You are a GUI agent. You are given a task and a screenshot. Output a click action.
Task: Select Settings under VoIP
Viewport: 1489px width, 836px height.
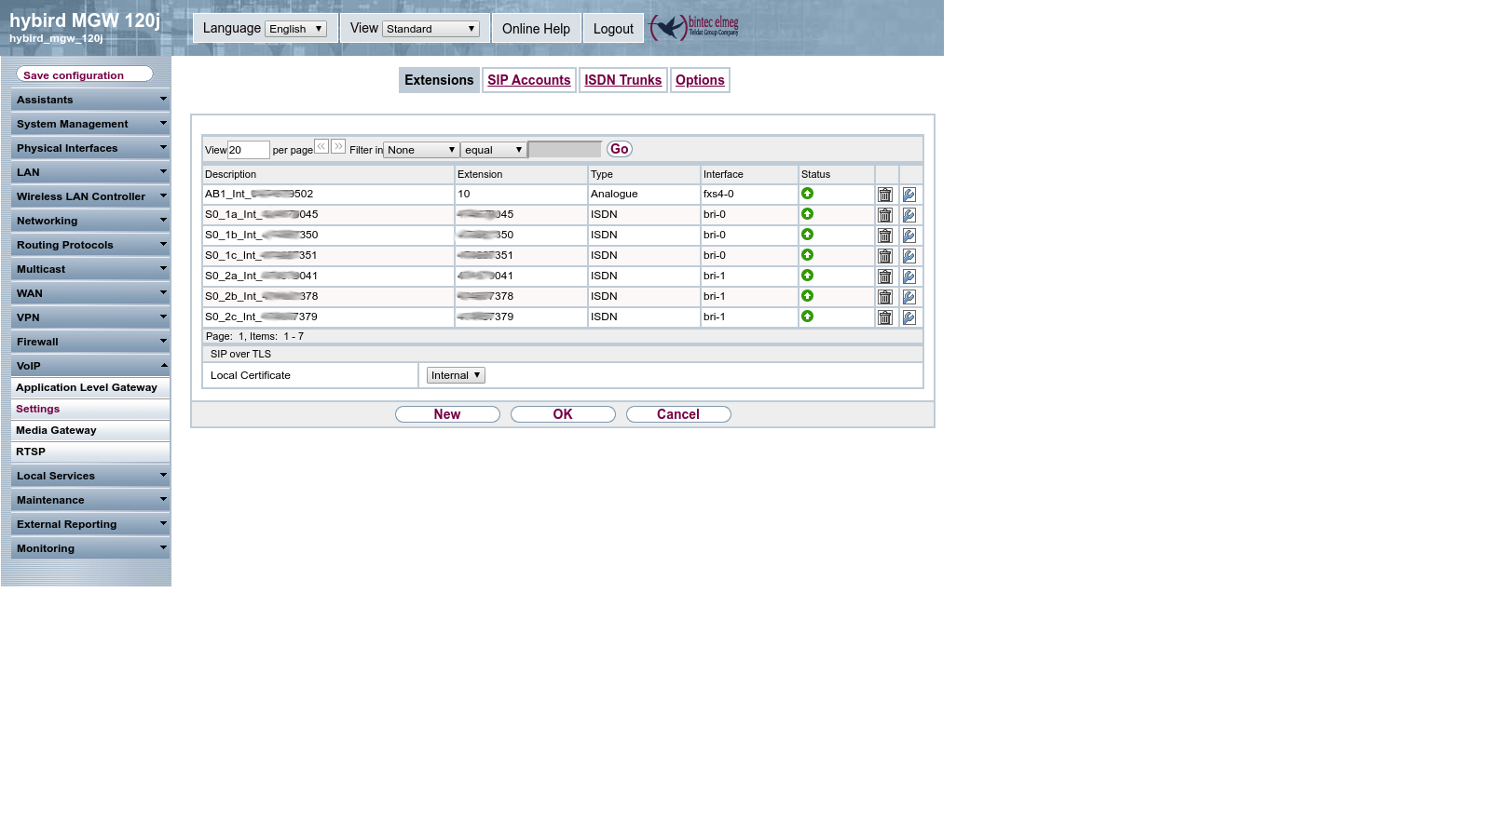pos(90,409)
